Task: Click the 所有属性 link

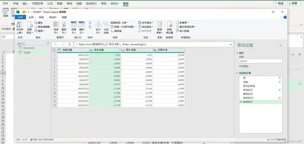Action: pos(244,66)
